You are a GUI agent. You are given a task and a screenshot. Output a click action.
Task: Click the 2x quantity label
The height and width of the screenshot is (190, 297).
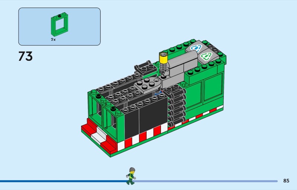53,39
